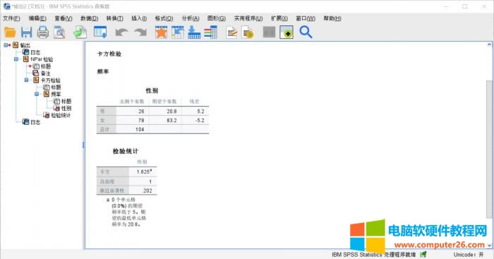Viewport: 494px width, 259px height.
Task: Select the 检验统计 item in the outline
Action: pyautogui.click(x=61, y=115)
